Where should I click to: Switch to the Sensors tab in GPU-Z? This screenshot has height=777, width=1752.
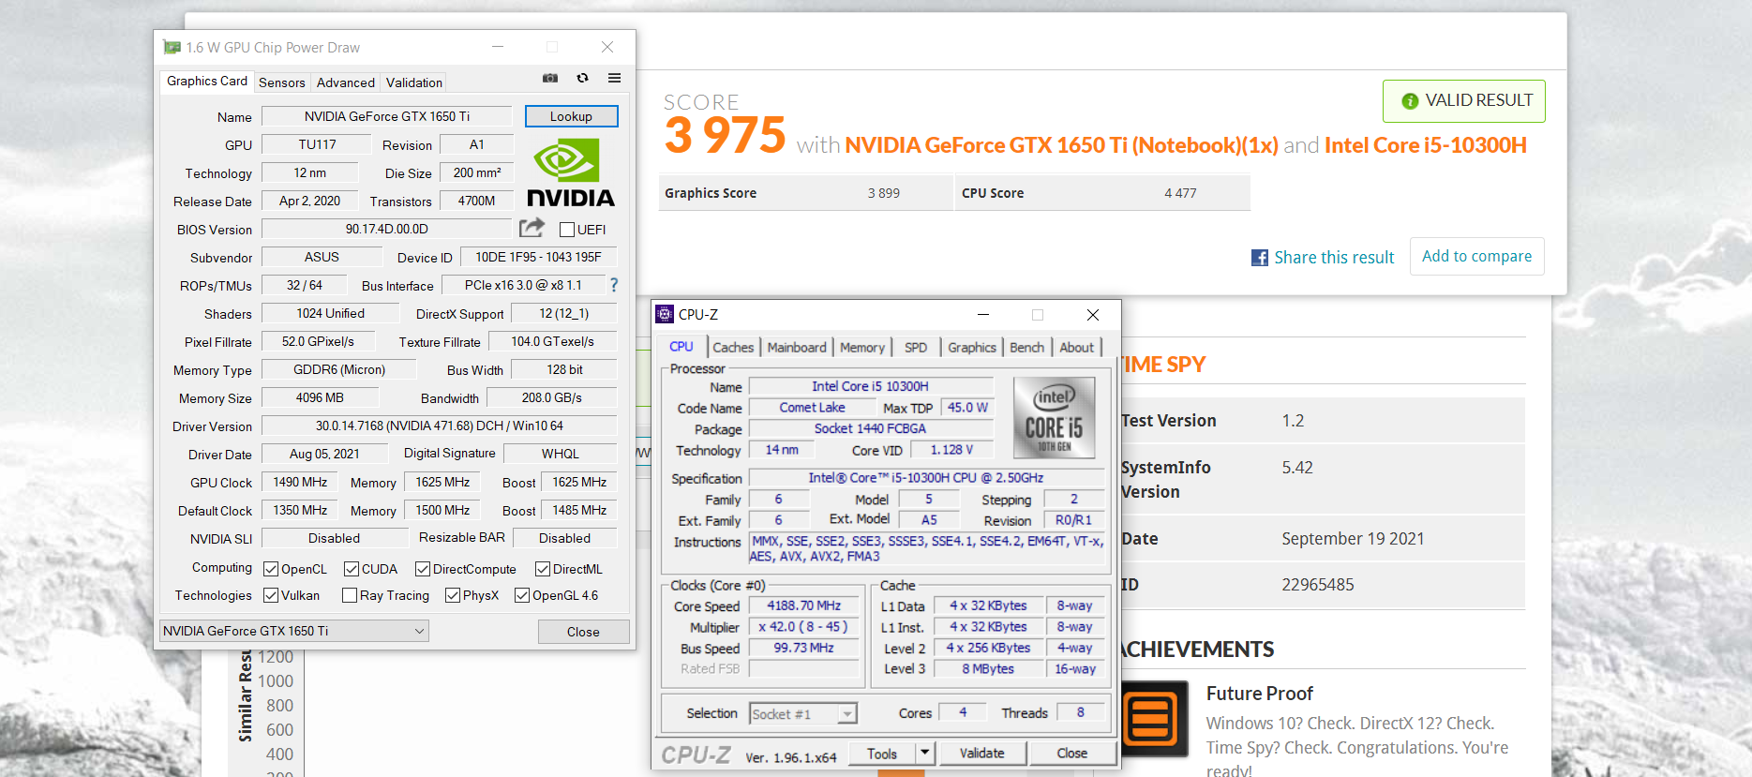(282, 82)
